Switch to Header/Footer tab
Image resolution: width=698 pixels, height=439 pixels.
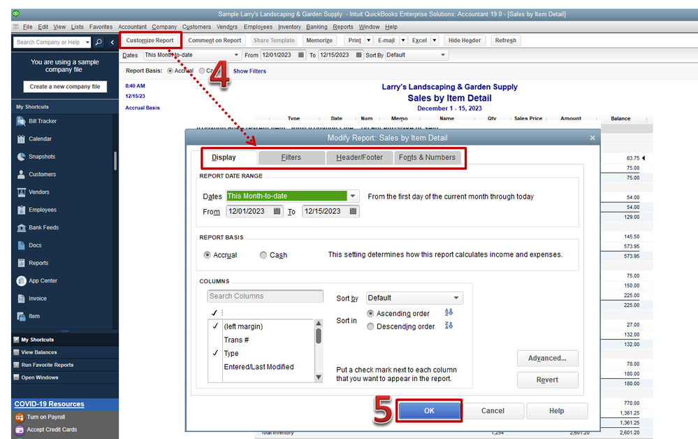pyautogui.click(x=359, y=157)
